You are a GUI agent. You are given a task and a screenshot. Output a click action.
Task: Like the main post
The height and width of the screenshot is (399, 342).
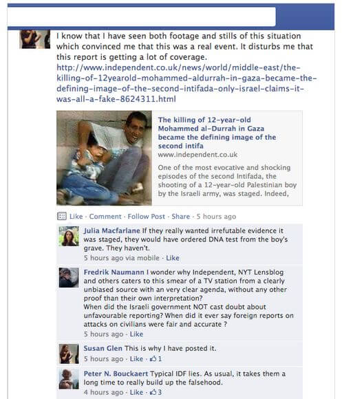click(76, 216)
